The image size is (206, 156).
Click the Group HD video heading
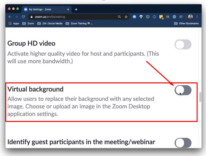point(31,43)
